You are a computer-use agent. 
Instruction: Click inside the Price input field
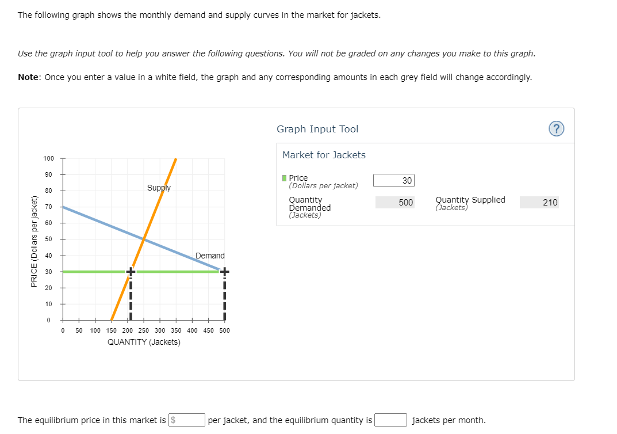point(394,180)
